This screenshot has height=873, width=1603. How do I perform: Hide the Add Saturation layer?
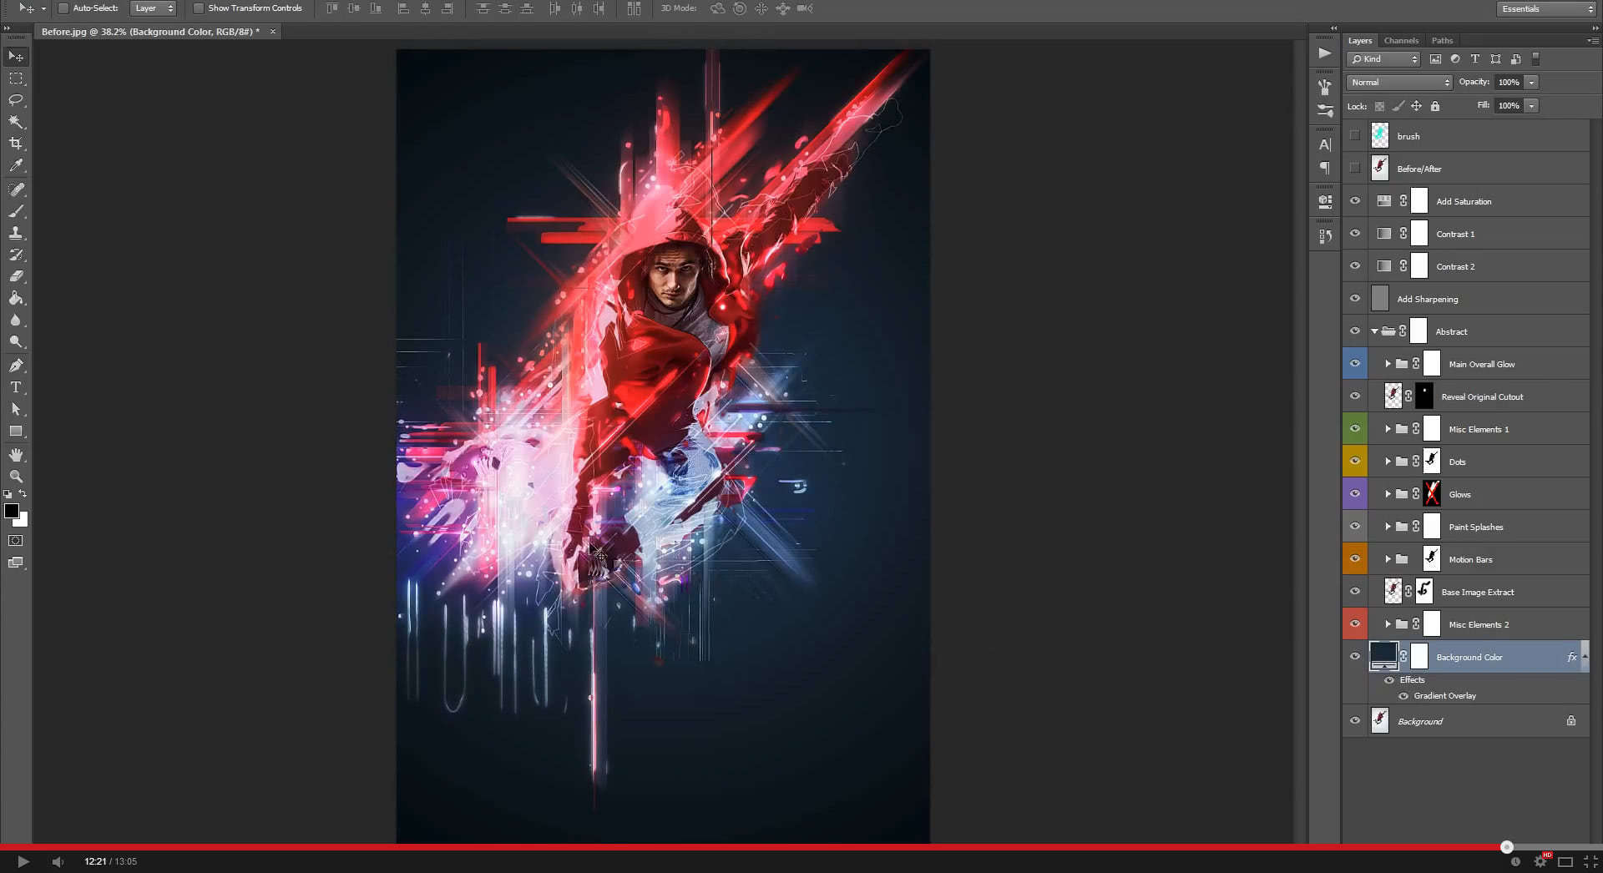1355,201
